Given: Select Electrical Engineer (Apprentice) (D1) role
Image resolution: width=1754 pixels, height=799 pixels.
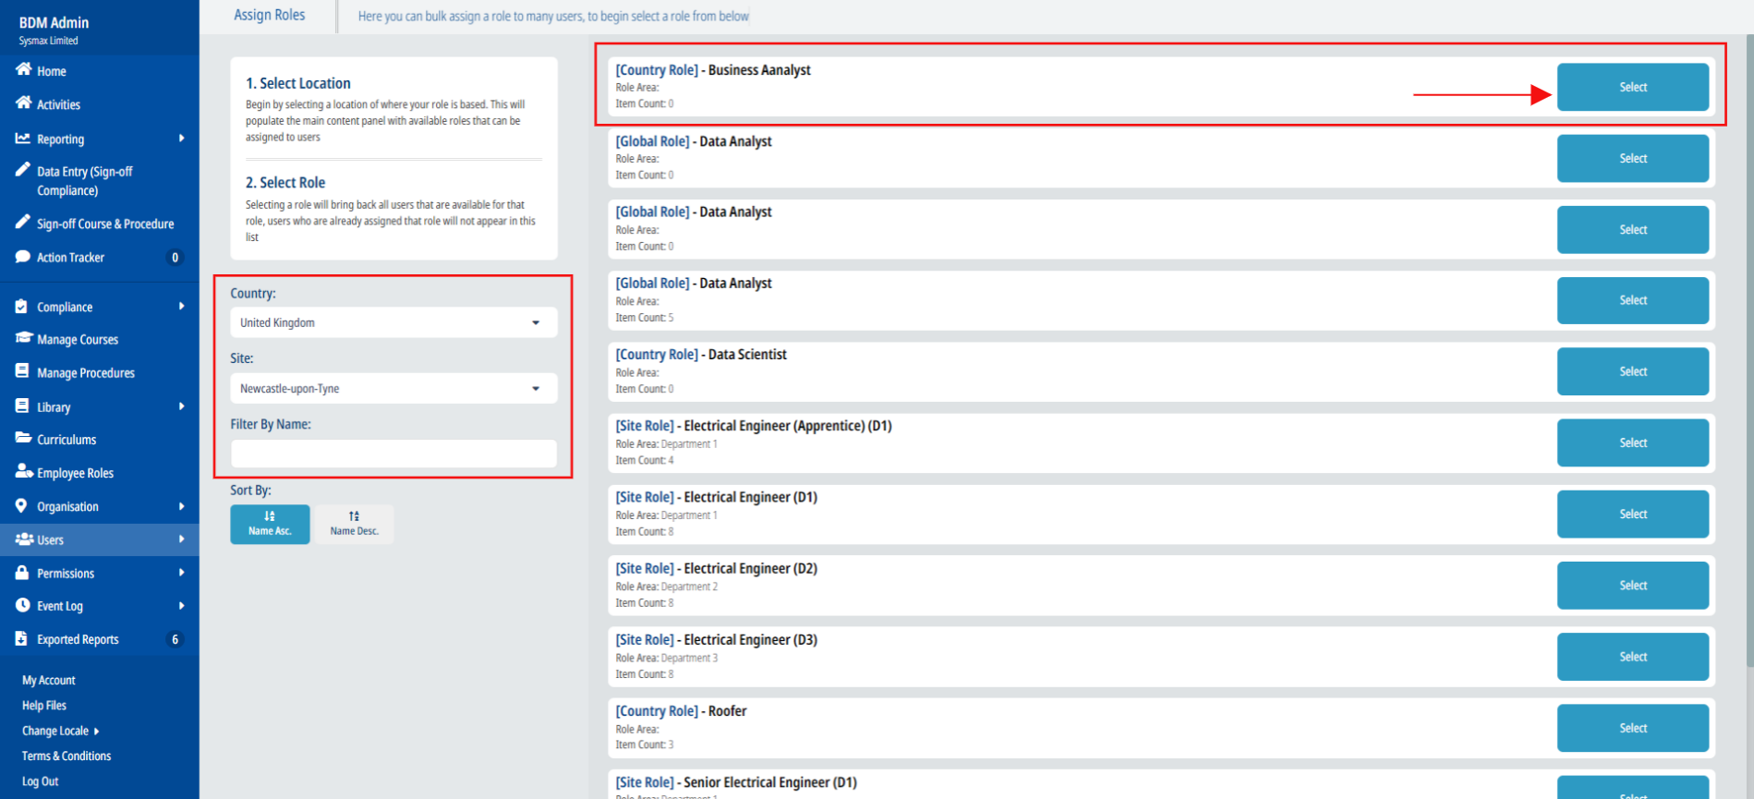Looking at the screenshot, I should point(1632,442).
